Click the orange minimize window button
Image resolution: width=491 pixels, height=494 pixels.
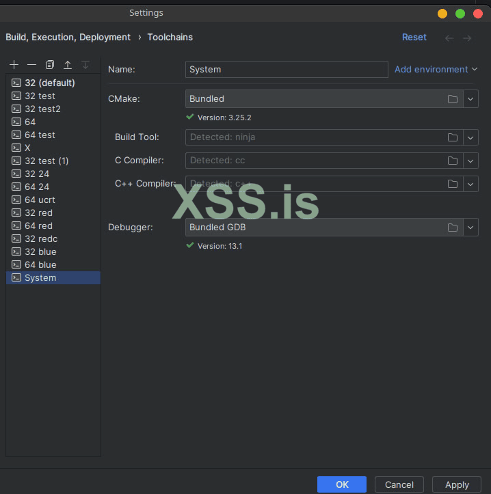442,14
